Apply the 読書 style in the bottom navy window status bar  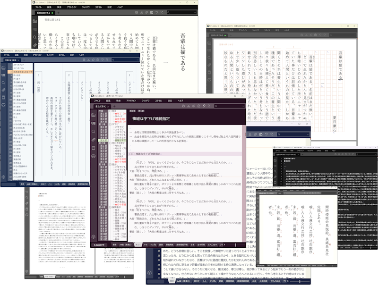[221, 281]
